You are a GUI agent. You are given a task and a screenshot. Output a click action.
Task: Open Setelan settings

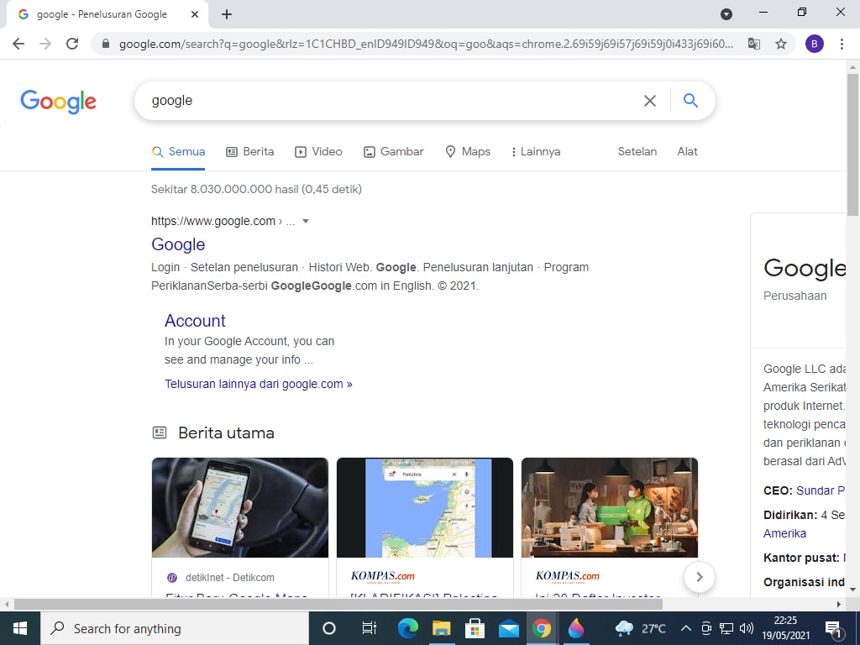(637, 152)
